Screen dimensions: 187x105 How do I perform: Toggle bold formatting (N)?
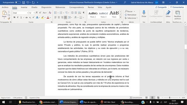click(x=14, y=17)
